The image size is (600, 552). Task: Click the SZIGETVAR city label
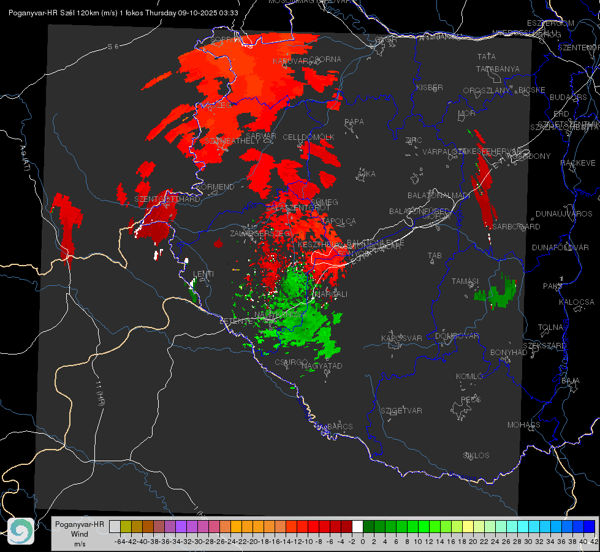coord(401,411)
